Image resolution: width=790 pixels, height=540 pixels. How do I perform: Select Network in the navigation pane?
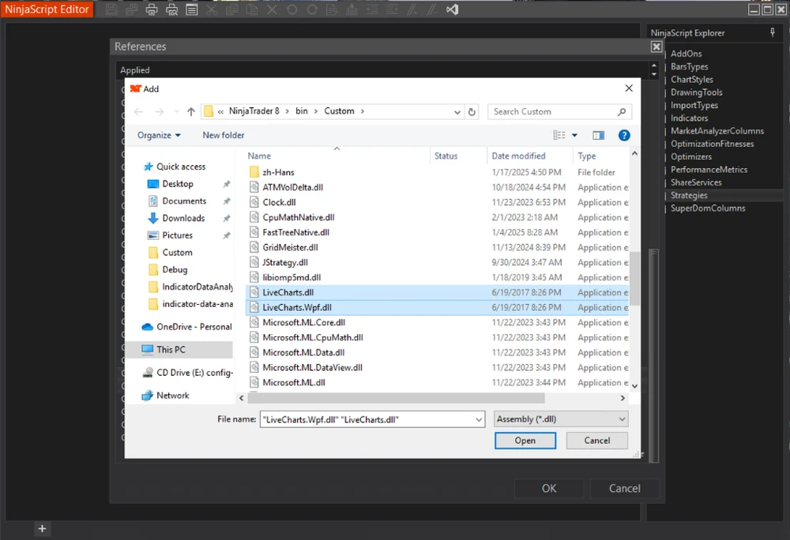(173, 396)
